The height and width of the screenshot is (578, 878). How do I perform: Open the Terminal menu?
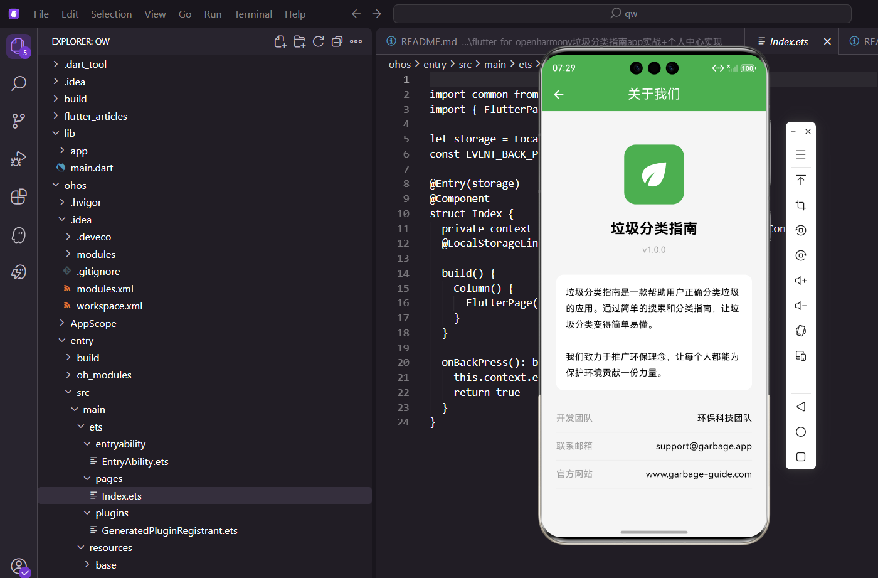point(253,13)
